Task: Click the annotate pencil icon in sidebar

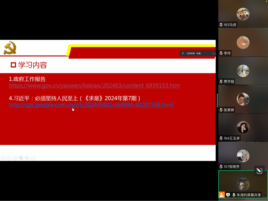Action: click(259, 171)
